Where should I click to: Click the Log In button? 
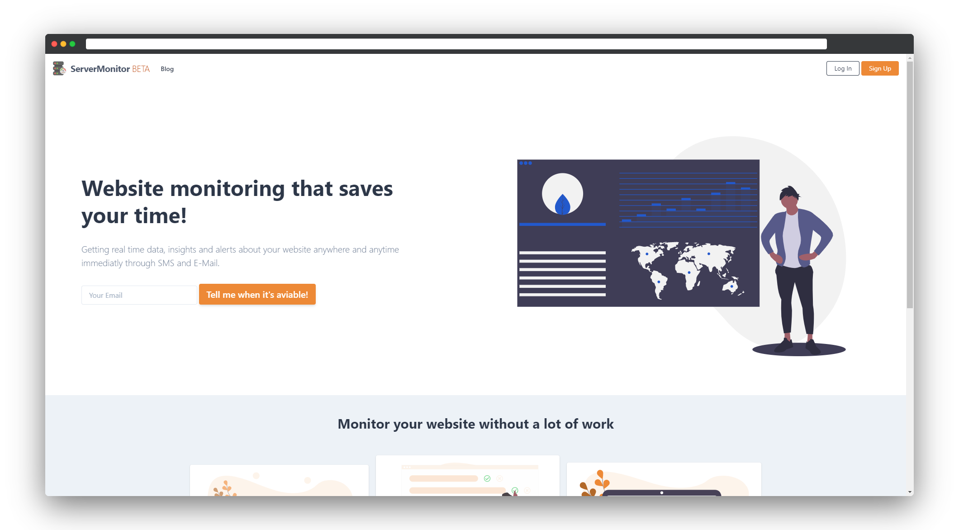tap(842, 68)
